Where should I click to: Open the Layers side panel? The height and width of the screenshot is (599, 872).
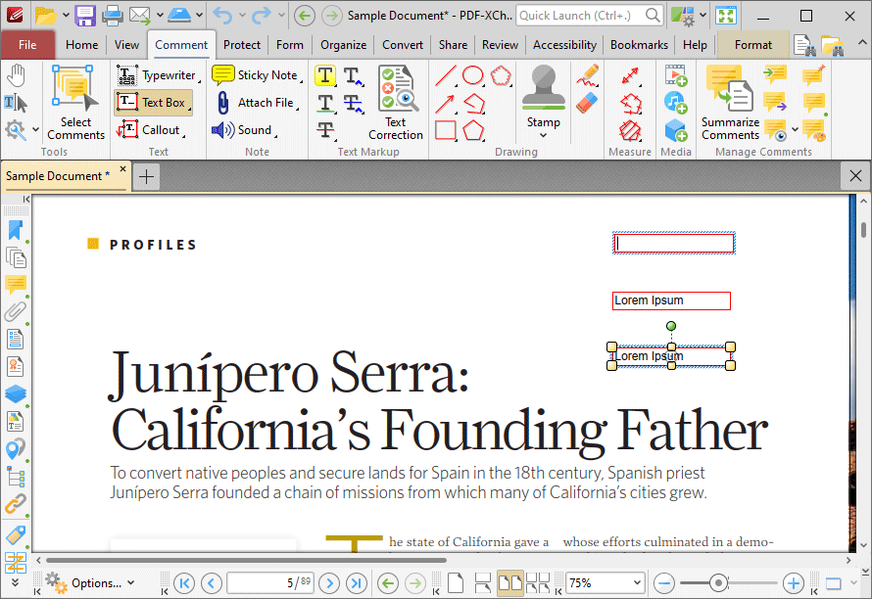point(15,394)
